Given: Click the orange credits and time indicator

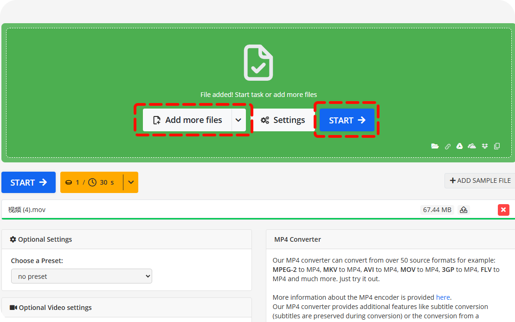Looking at the screenshot, I should 91,182.
